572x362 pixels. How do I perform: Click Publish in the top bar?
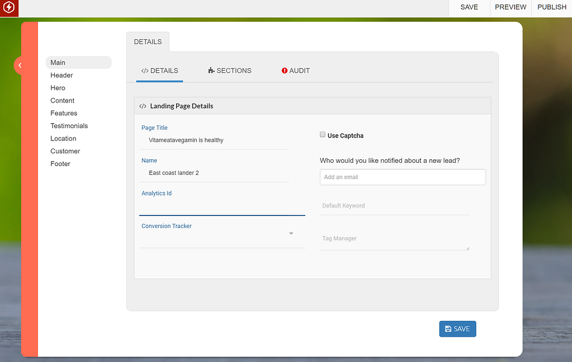coord(551,7)
